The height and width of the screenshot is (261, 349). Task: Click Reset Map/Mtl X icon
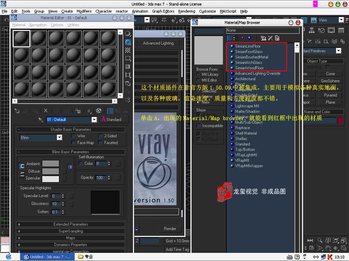coord(46,110)
